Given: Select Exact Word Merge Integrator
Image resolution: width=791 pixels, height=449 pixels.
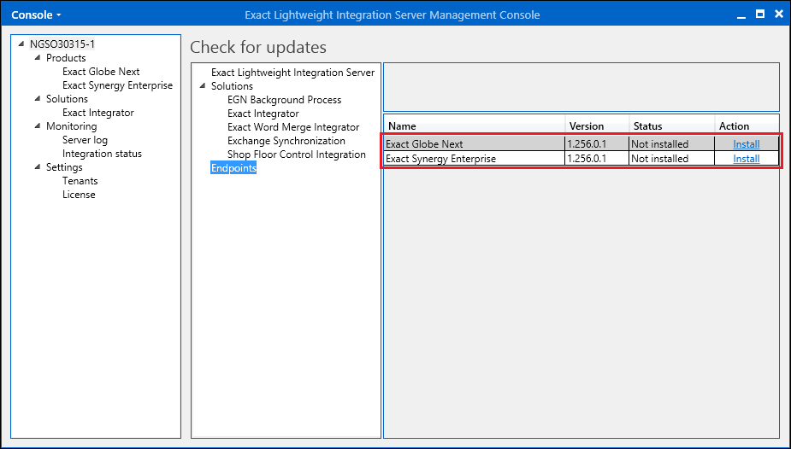Looking at the screenshot, I should coord(293,127).
